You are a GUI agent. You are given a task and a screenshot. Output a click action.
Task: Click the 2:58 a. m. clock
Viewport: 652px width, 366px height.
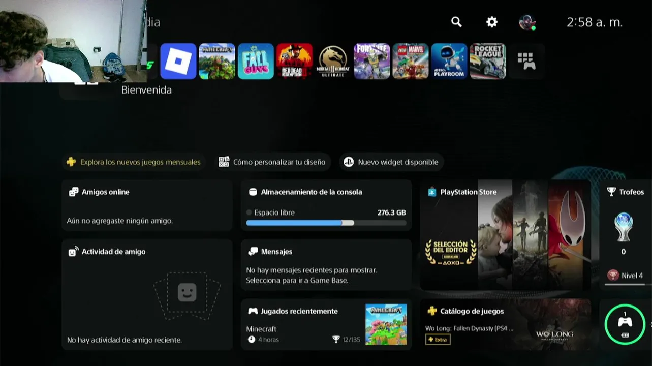tap(595, 22)
